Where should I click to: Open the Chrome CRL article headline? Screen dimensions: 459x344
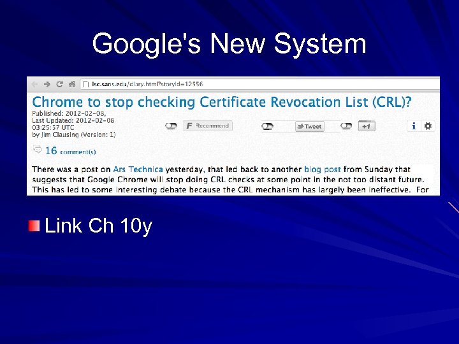[x=222, y=103]
